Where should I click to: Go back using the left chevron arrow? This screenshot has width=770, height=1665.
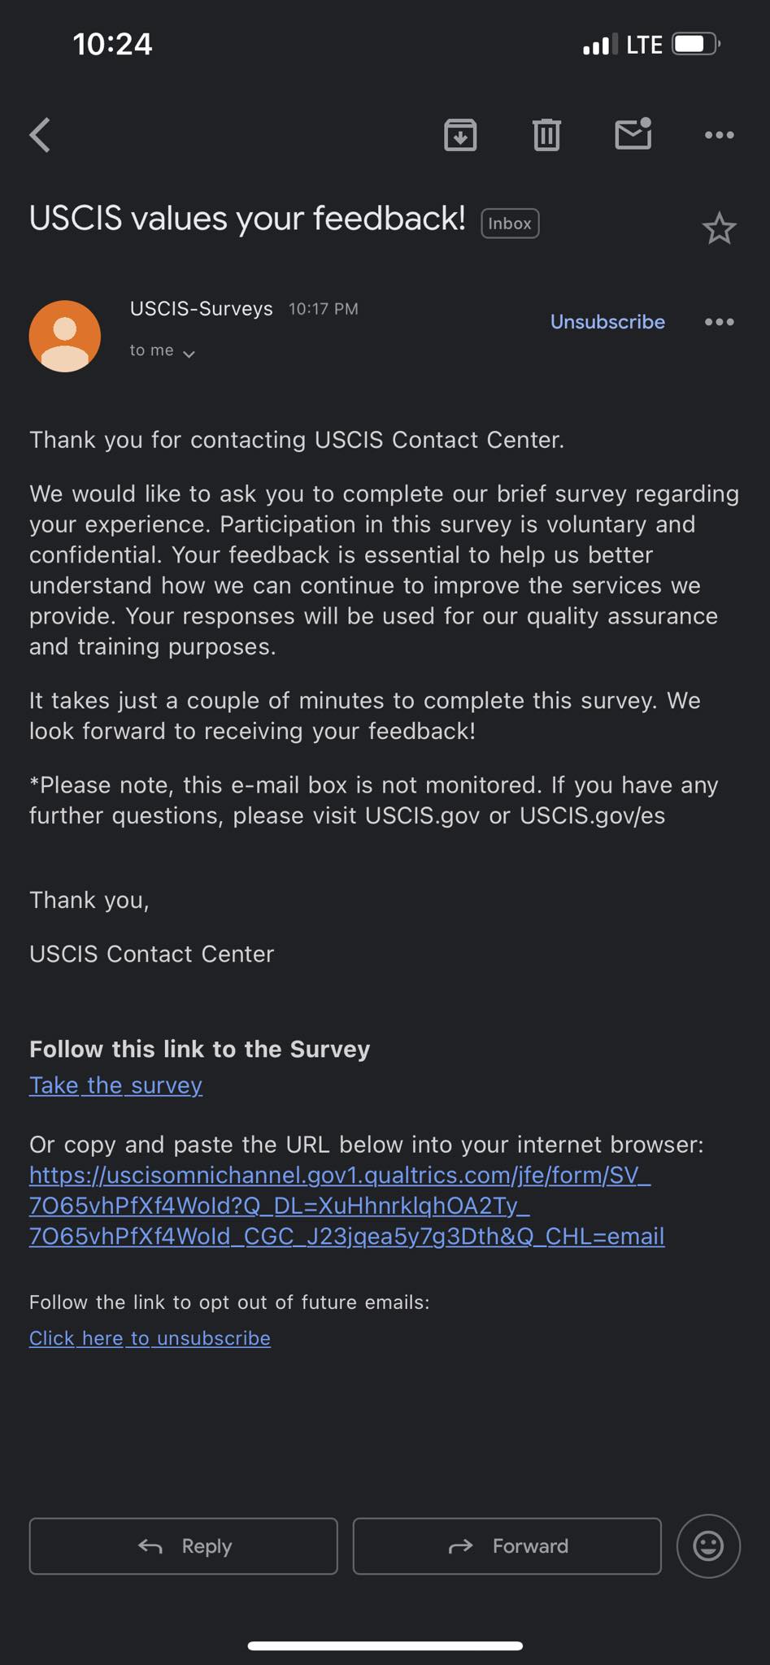41,135
